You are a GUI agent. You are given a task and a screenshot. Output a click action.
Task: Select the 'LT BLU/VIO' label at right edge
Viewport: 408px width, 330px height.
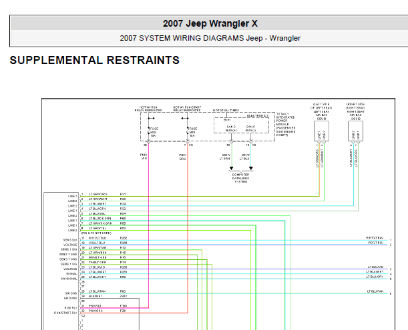(375, 267)
